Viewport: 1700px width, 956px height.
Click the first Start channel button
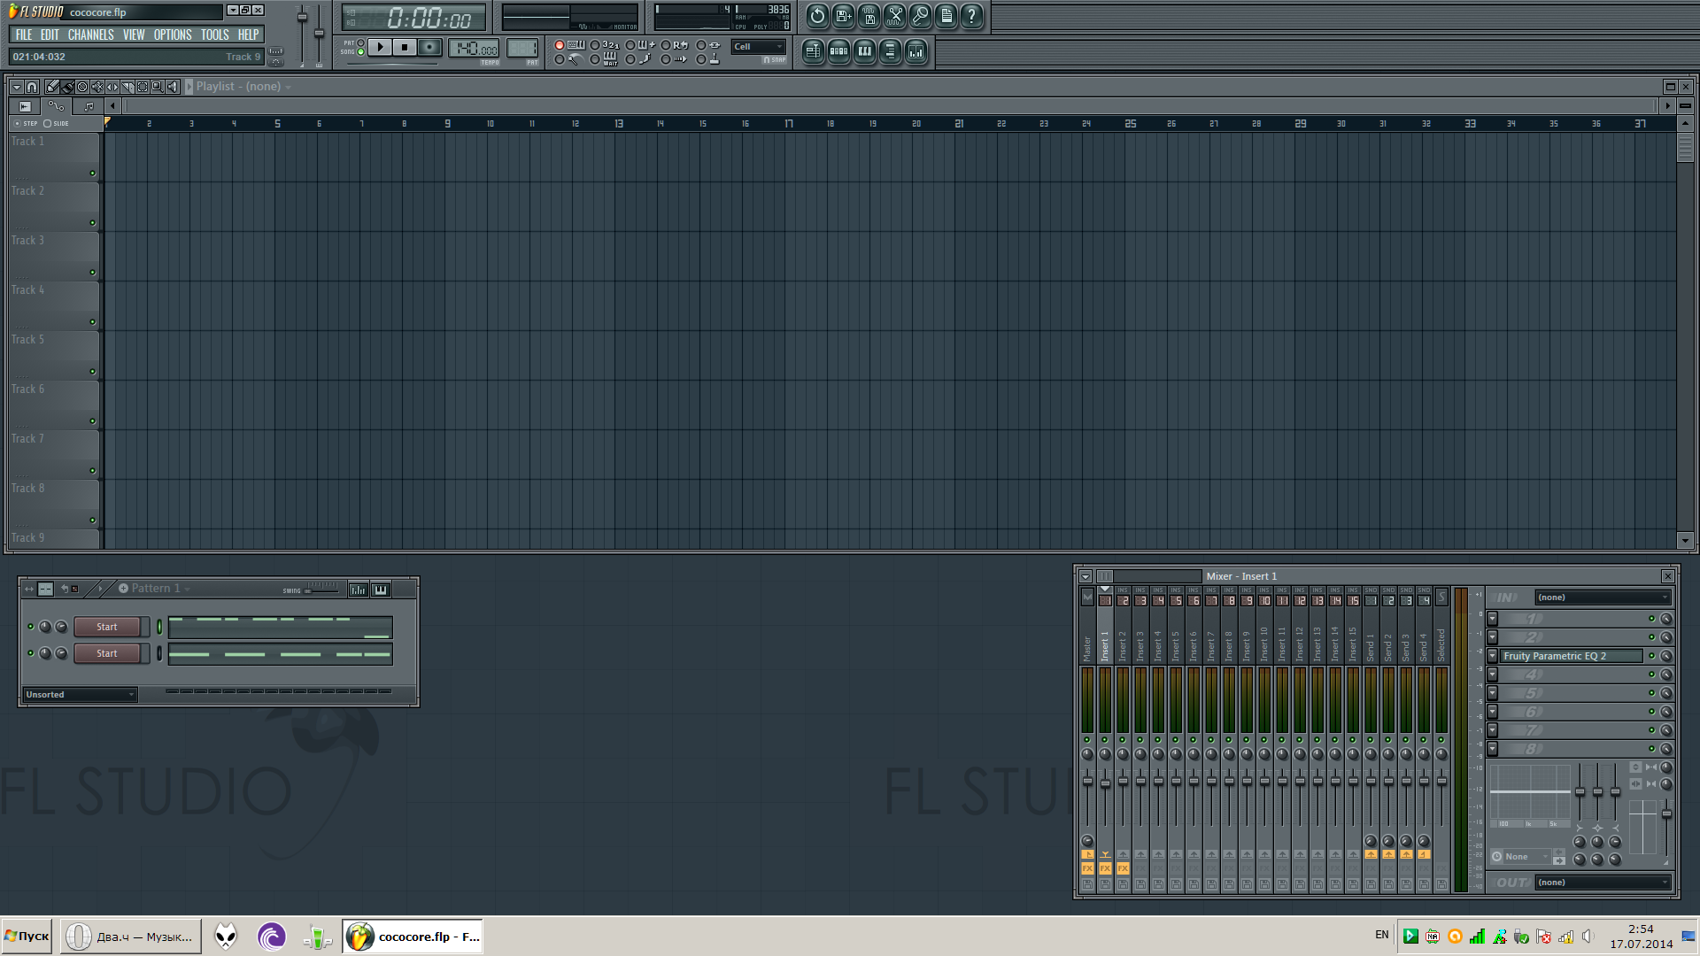point(107,627)
